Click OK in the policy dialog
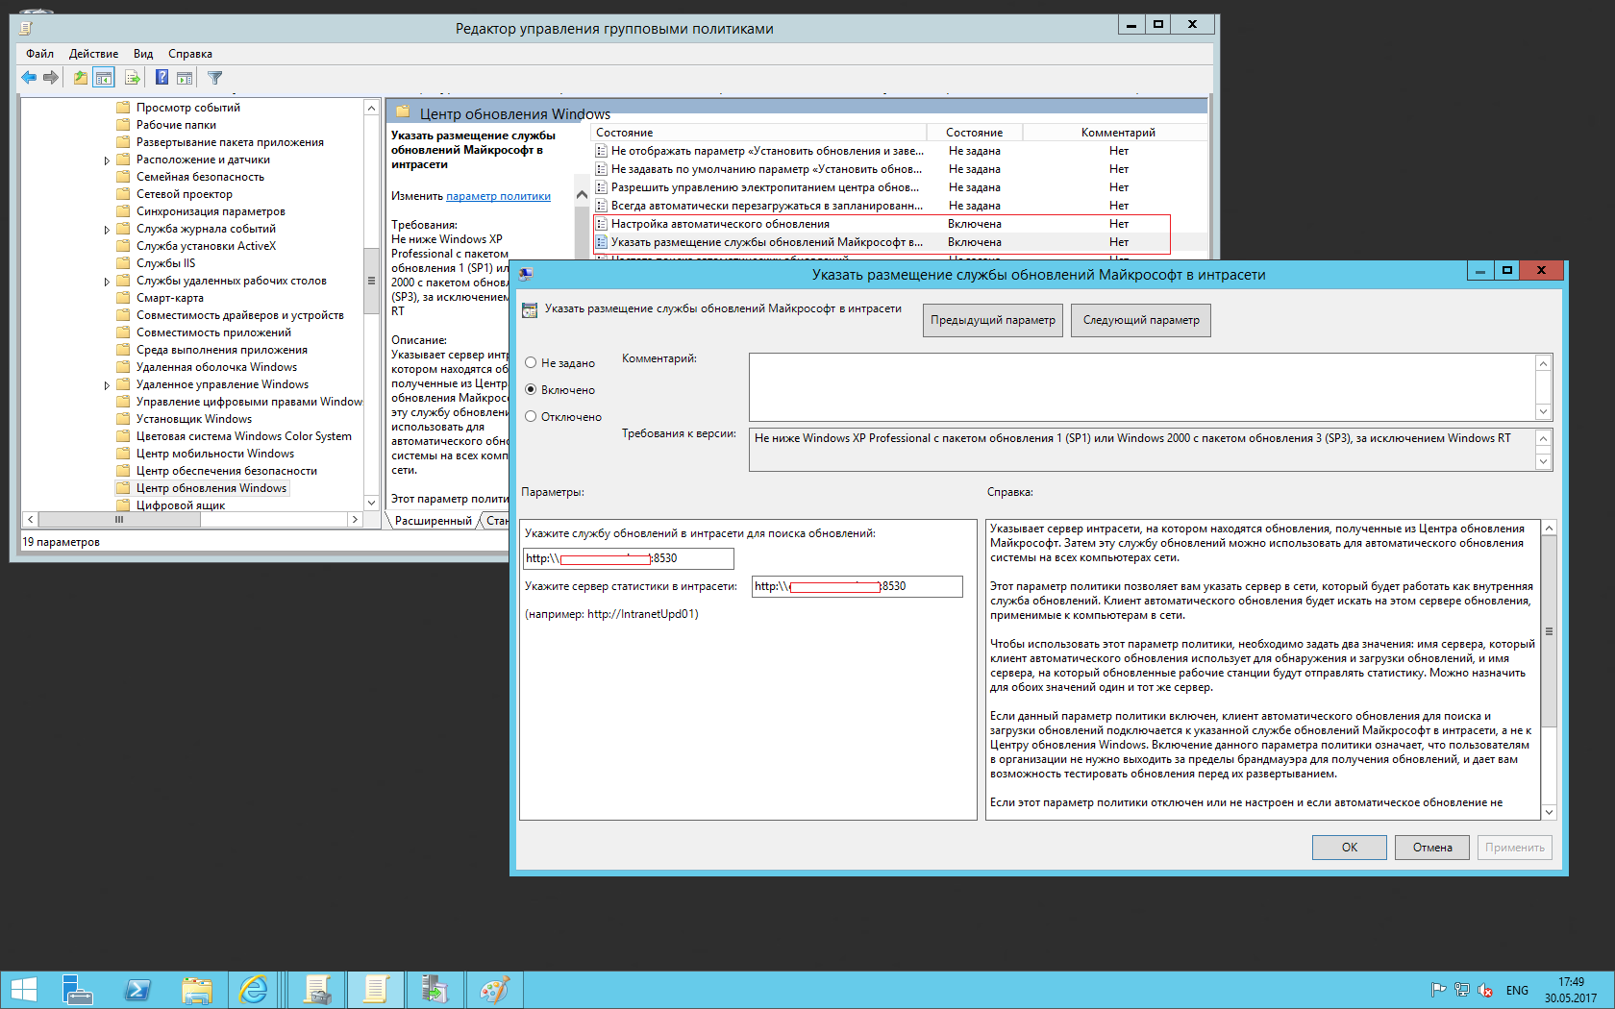1615x1009 pixels. tap(1350, 848)
